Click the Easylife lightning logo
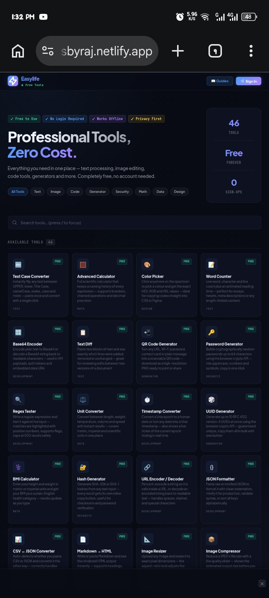 [13, 81]
